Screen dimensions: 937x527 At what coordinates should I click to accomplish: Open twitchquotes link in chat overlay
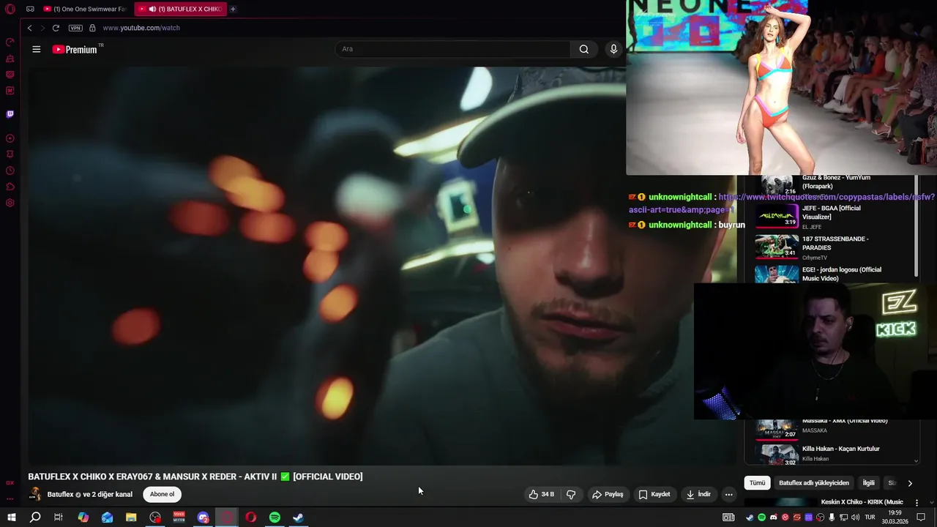point(782,203)
